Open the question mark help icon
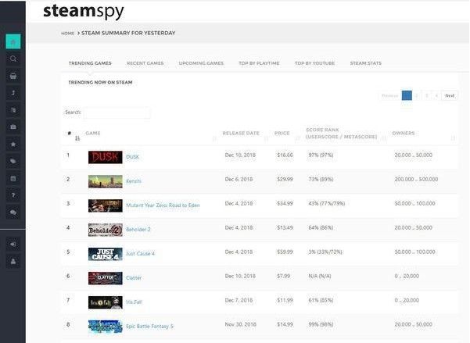 tap(13, 195)
